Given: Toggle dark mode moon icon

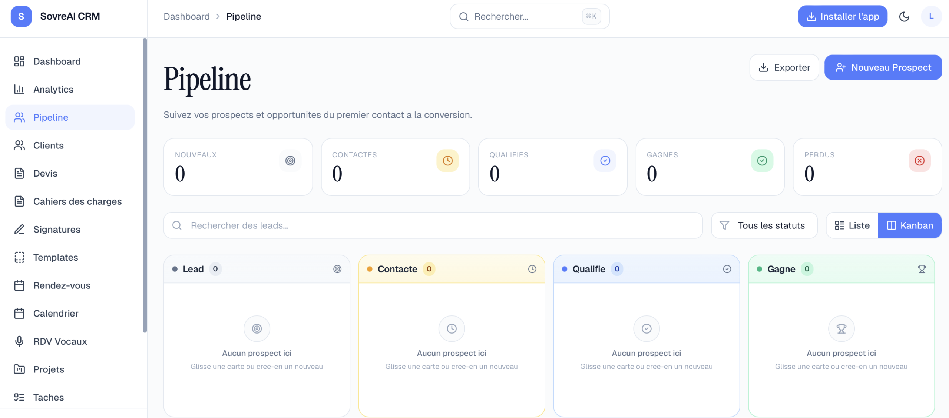Looking at the screenshot, I should [904, 16].
